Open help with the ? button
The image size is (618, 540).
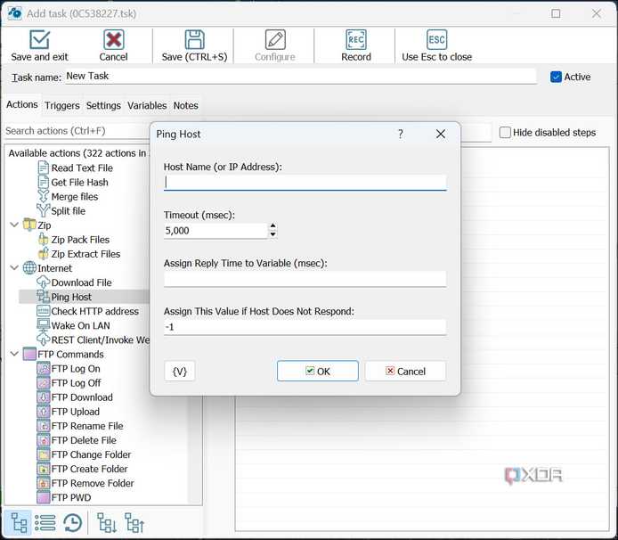(401, 135)
